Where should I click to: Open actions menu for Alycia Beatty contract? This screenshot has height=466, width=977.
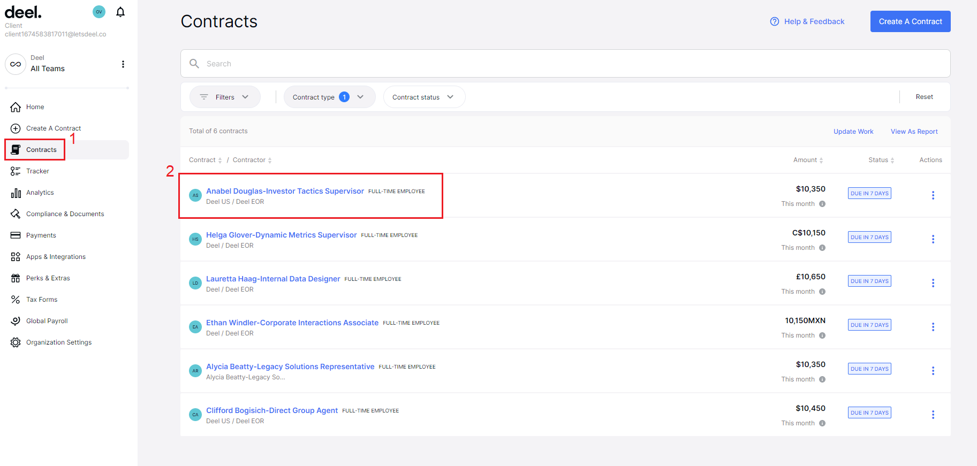click(933, 371)
